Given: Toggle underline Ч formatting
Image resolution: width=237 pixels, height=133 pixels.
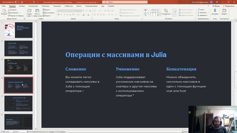Looking at the screenshot, I should (x=64, y=15).
